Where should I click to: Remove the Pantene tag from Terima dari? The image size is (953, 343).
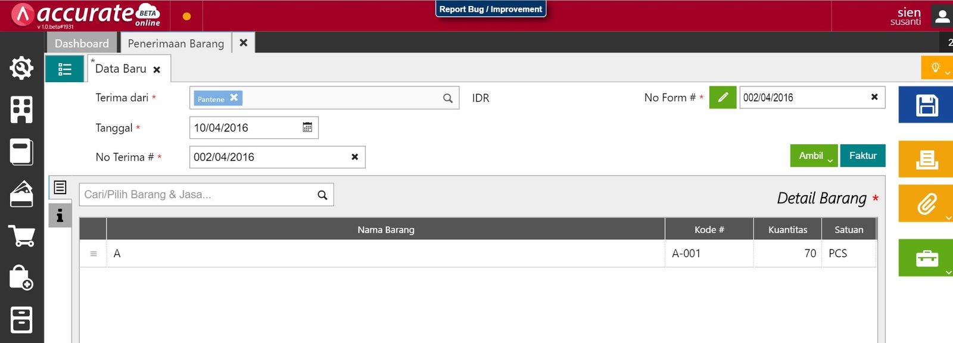point(234,98)
